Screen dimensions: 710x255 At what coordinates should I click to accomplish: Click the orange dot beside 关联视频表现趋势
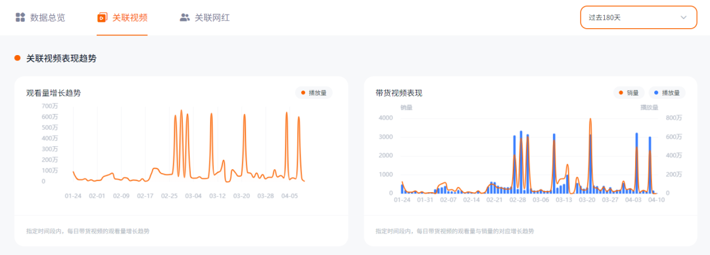click(18, 58)
